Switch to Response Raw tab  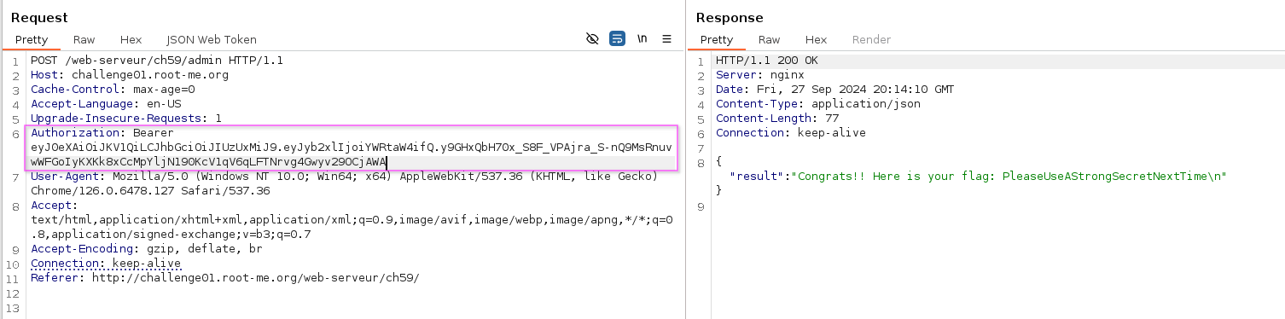(x=770, y=39)
